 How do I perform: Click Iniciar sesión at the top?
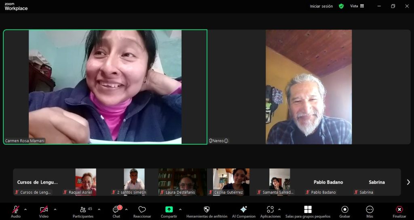click(x=321, y=6)
